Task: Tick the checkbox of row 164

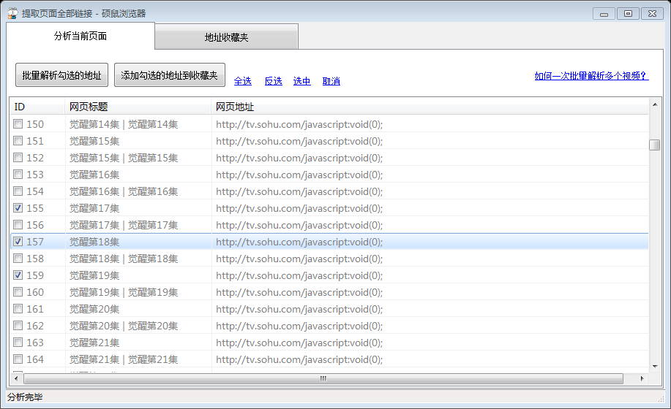Action: [x=18, y=359]
